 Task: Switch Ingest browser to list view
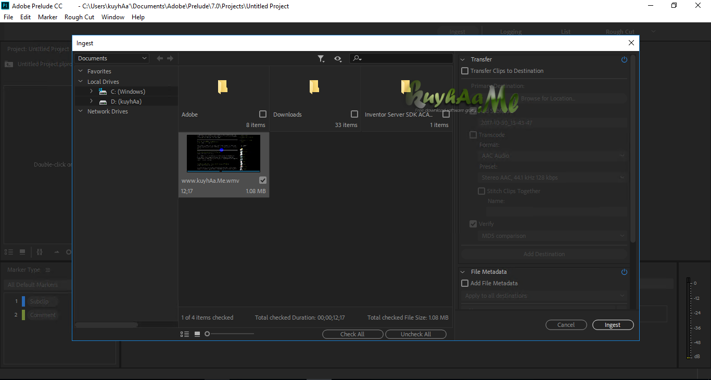pos(185,334)
